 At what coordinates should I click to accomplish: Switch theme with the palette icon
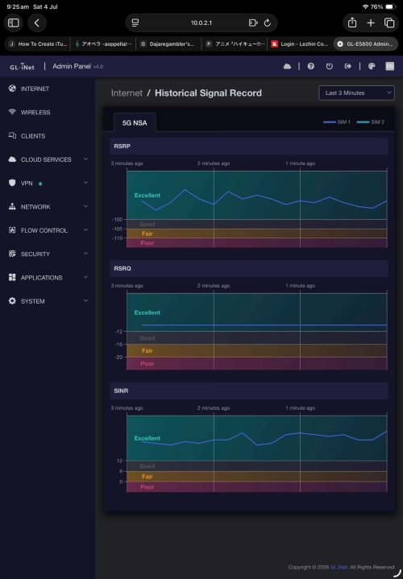372,67
